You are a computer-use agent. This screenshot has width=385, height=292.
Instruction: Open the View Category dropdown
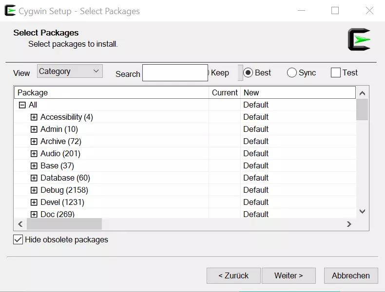(70, 71)
